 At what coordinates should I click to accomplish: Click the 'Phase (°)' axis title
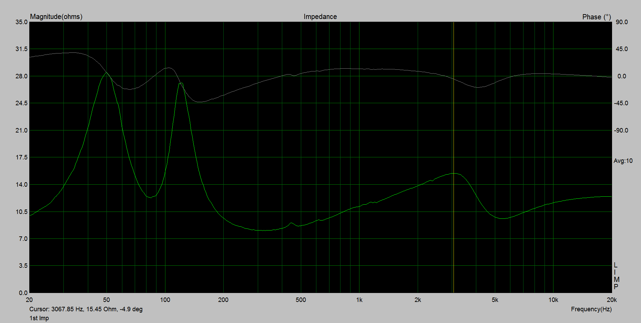[597, 17]
